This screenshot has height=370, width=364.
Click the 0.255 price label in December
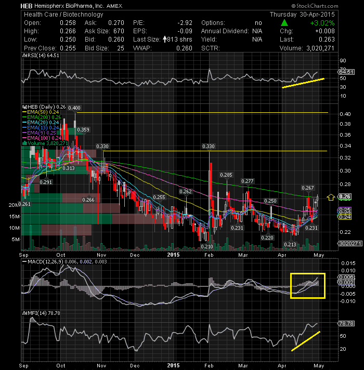pyautogui.click(x=159, y=197)
